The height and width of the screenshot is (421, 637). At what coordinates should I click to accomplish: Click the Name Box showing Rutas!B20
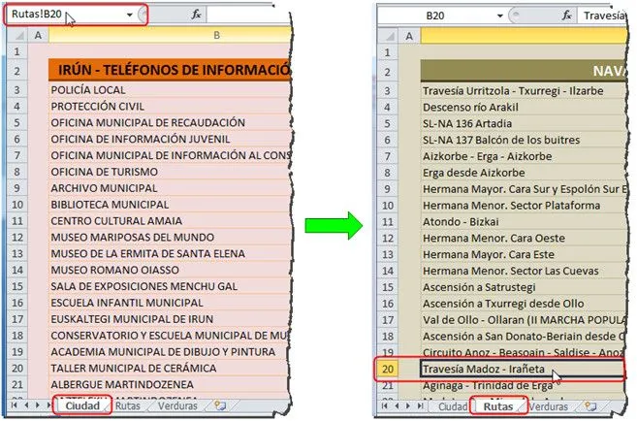[67, 15]
